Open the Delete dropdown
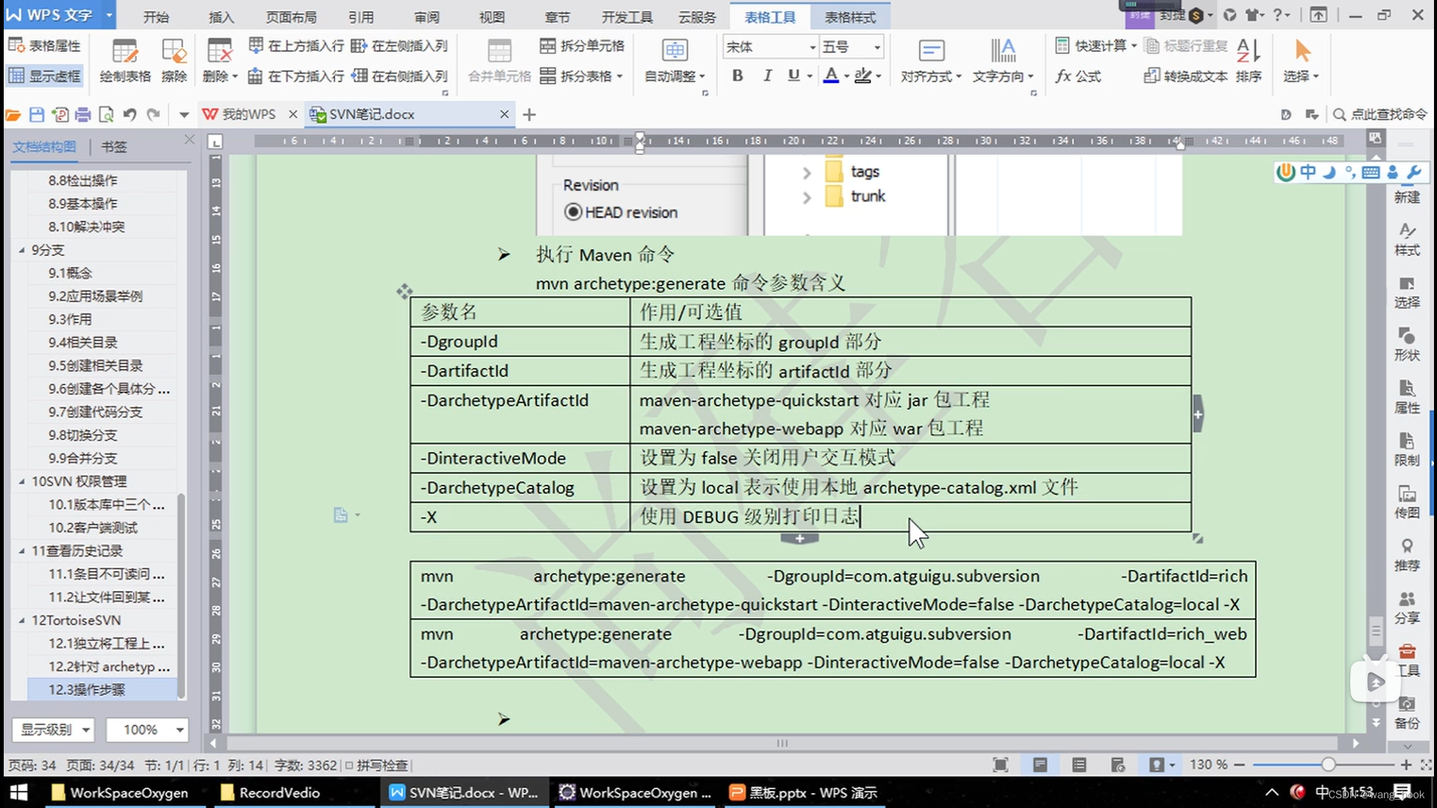The height and width of the screenshot is (808, 1437). click(219, 76)
